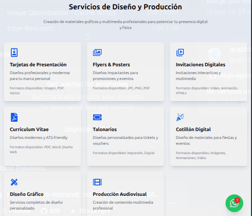Open the Tarjetas de Presentación heading

coord(38,65)
